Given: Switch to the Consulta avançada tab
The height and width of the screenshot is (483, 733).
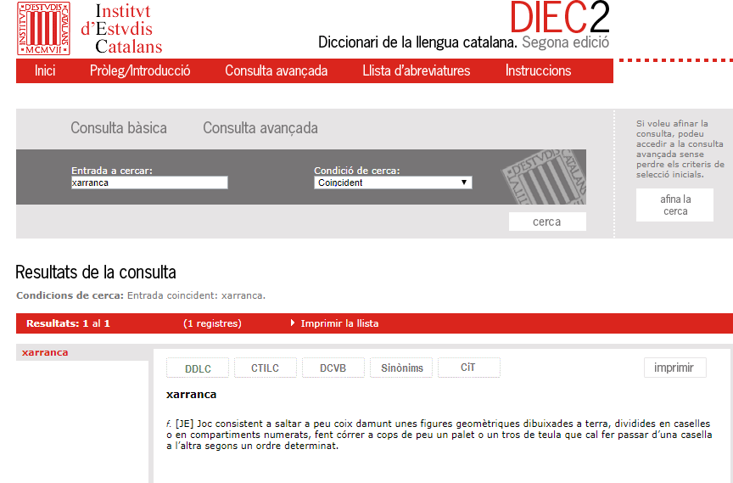Looking at the screenshot, I should (260, 128).
